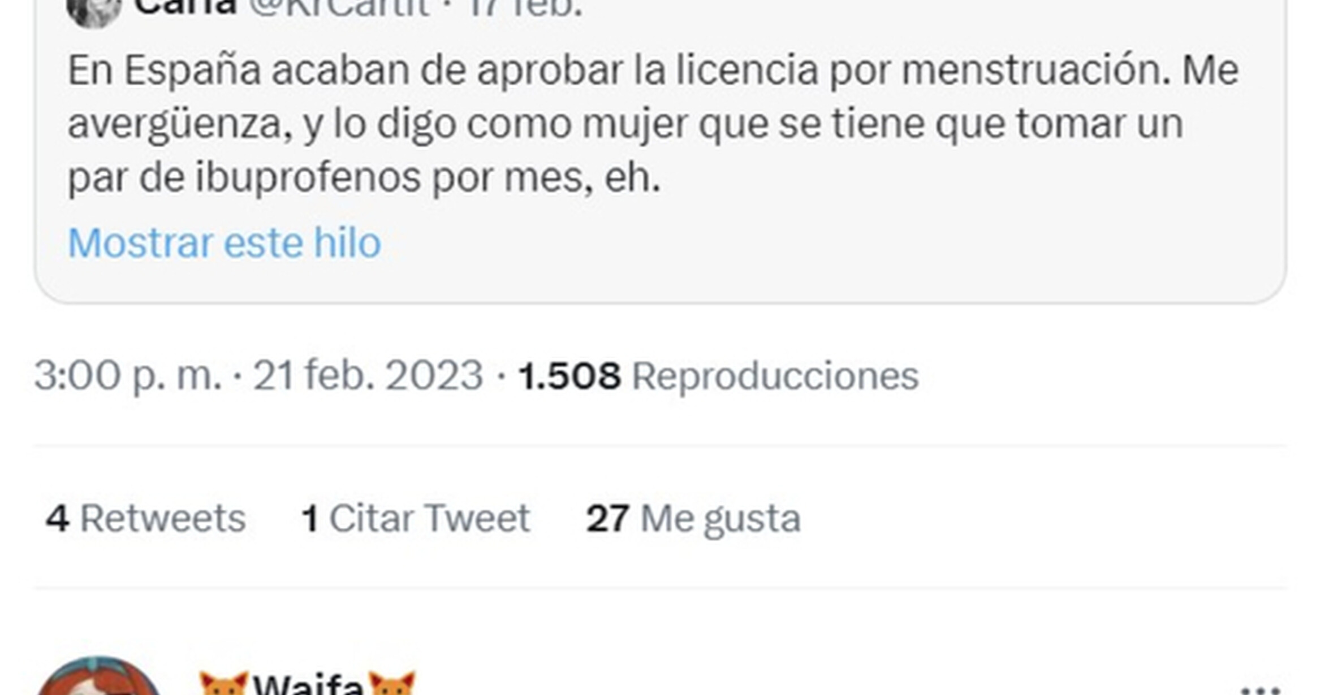Click the 3:00 p. m. timestamp
Image resolution: width=1329 pixels, height=695 pixels.
pyautogui.click(x=128, y=376)
